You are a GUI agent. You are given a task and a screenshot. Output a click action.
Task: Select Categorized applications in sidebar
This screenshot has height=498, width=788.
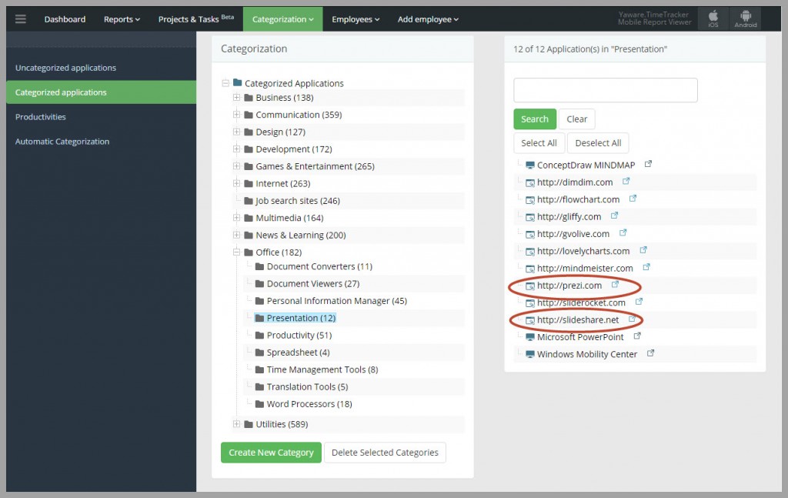pos(101,92)
